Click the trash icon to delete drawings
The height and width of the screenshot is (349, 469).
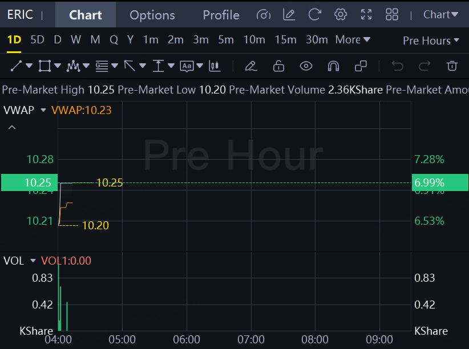pyautogui.click(x=452, y=66)
